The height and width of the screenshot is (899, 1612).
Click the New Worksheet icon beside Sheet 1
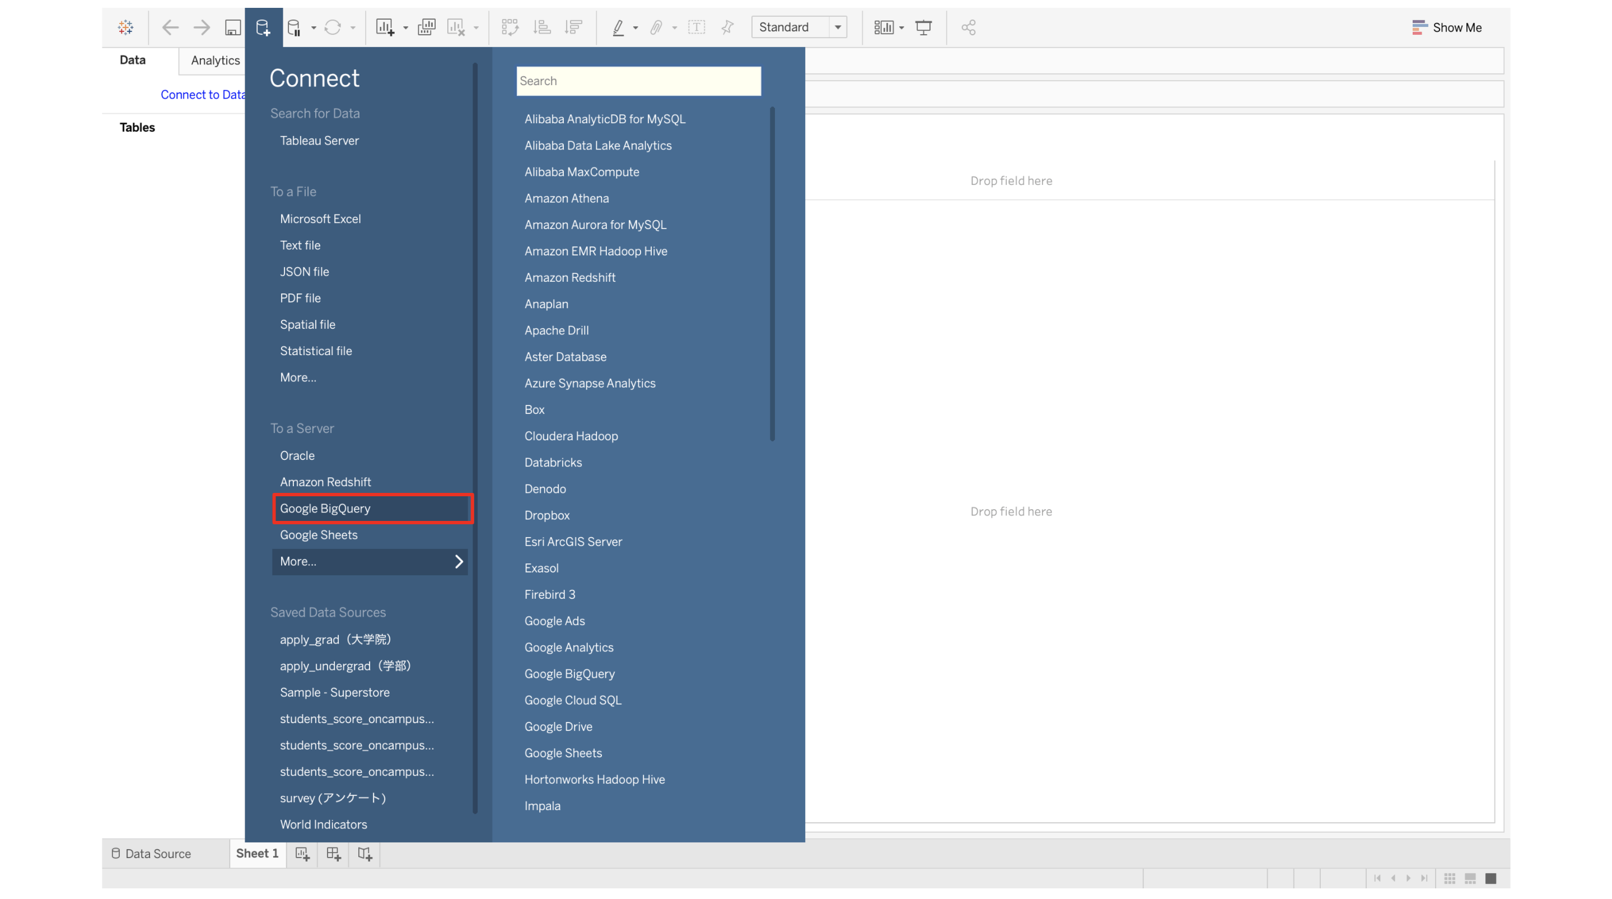click(x=302, y=854)
